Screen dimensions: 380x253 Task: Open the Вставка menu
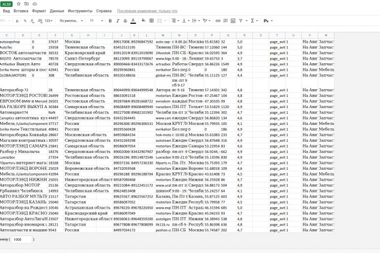(21, 11)
